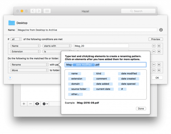This screenshot has width=171, height=134.
Task: Add 'date modified' token from elements list
Action: pyautogui.click(x=129, y=73)
